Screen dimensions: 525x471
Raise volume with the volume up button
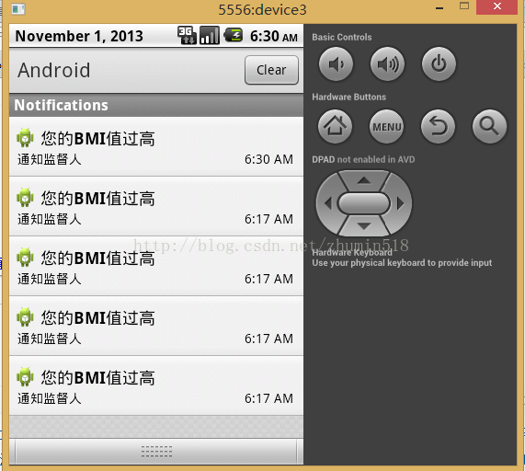pyautogui.click(x=387, y=63)
